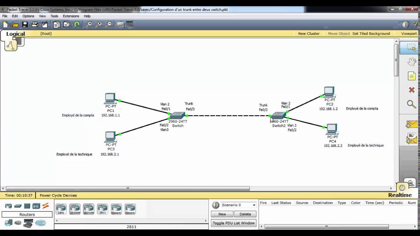Viewport: 420px width, 236px height.
Task: Click the New scenario button
Action: coord(222,214)
